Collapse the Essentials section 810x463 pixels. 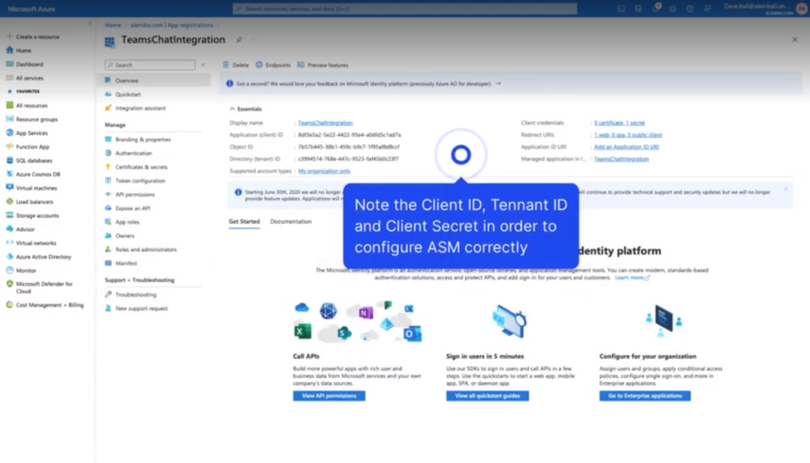point(232,109)
